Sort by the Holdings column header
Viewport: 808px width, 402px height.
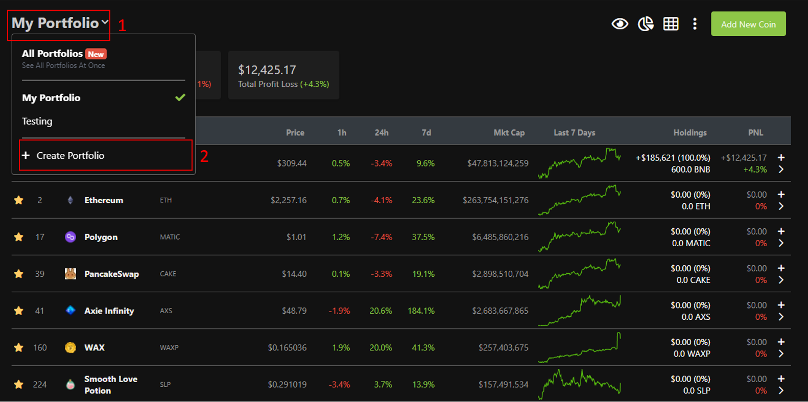690,132
